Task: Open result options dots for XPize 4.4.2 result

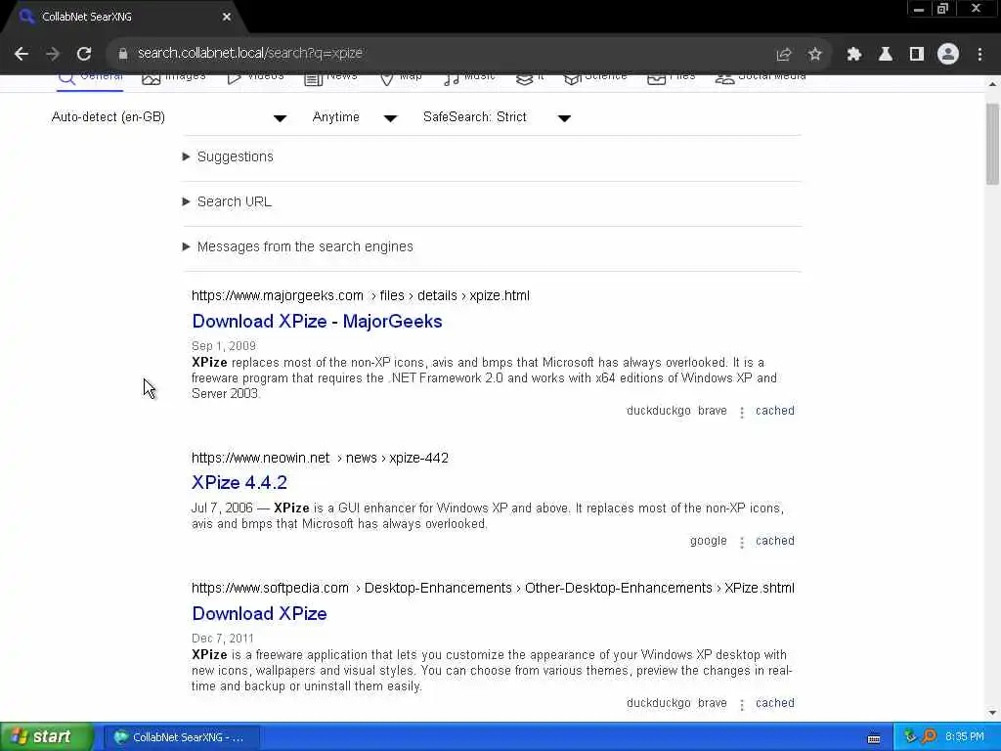Action: tap(742, 542)
